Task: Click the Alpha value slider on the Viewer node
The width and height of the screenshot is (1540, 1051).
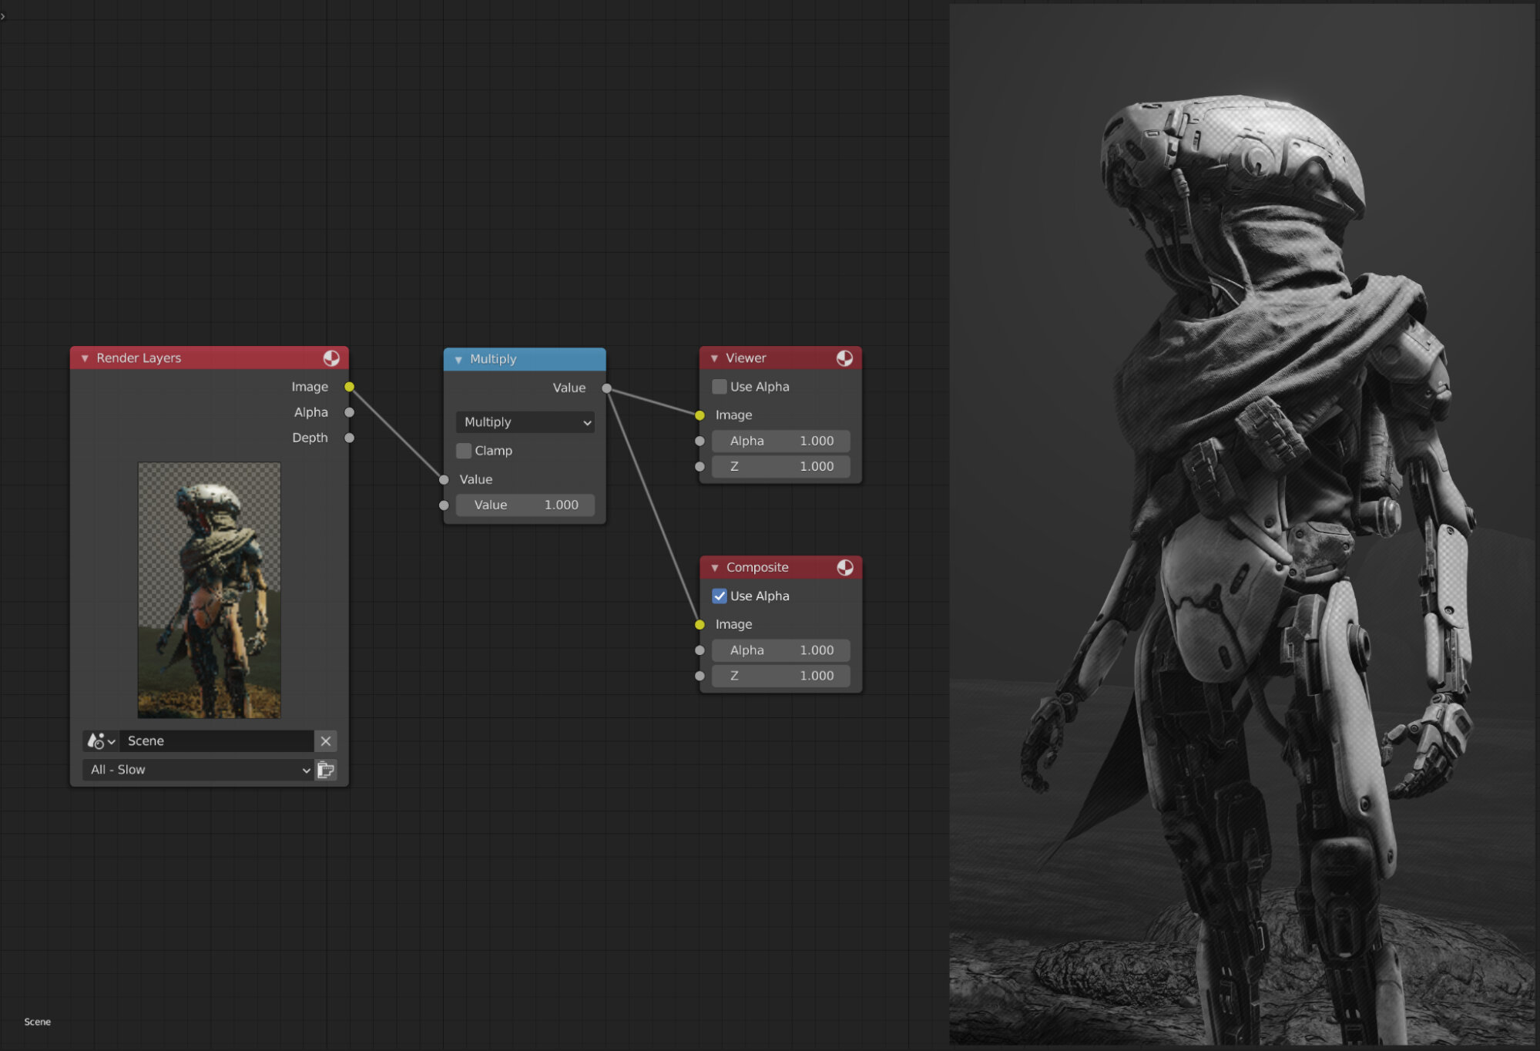Action: (x=780, y=441)
